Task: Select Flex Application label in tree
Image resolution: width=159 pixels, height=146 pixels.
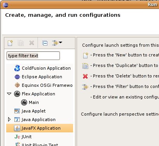Action: pyautogui.click(x=38, y=94)
